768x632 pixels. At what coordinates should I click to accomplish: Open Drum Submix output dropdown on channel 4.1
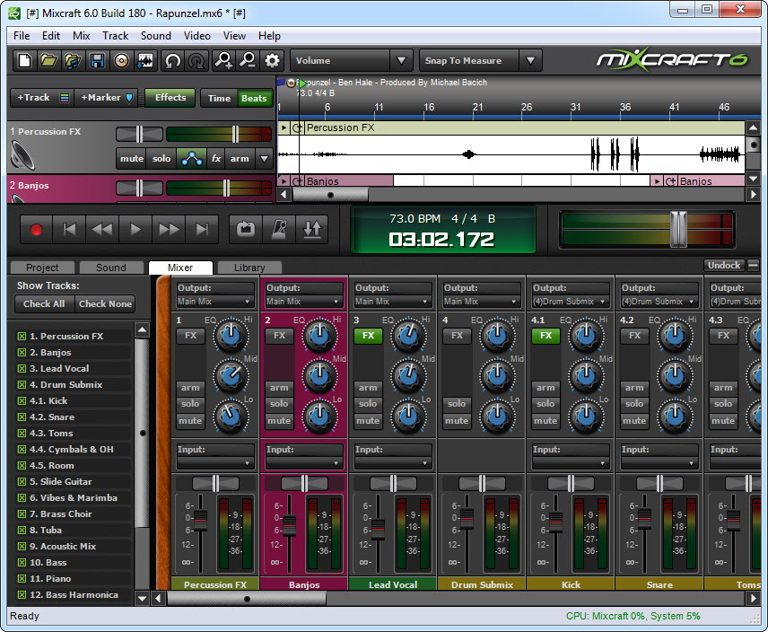point(570,302)
